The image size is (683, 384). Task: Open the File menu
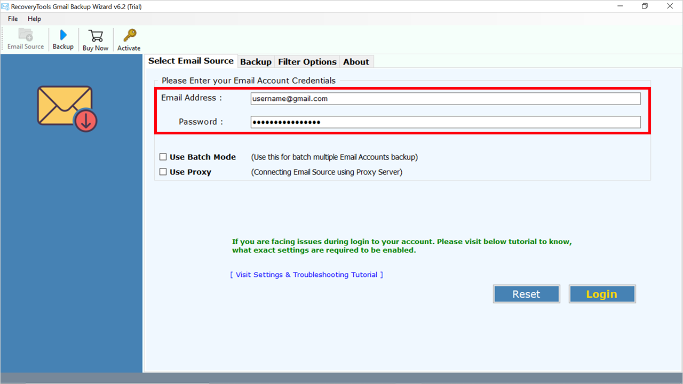(12, 18)
